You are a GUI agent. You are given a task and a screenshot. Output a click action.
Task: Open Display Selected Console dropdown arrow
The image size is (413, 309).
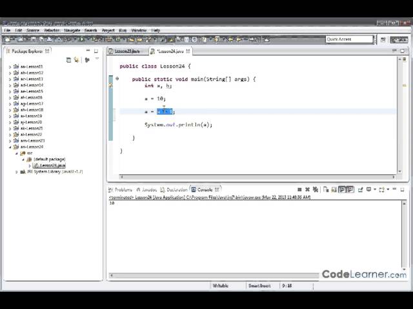375,189
